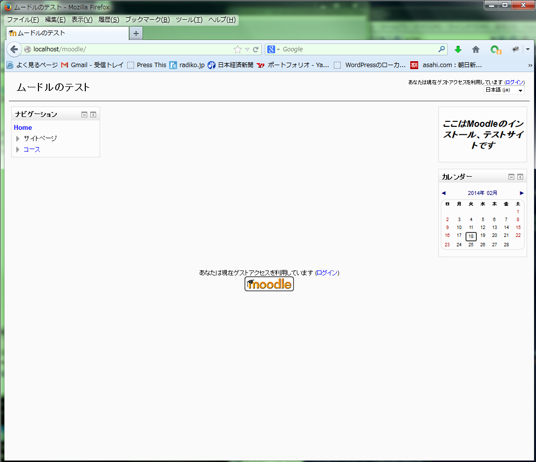The image size is (536, 462).
Task: Click the grey addon icon next to toolbar menu arrow
Action: click(x=515, y=49)
